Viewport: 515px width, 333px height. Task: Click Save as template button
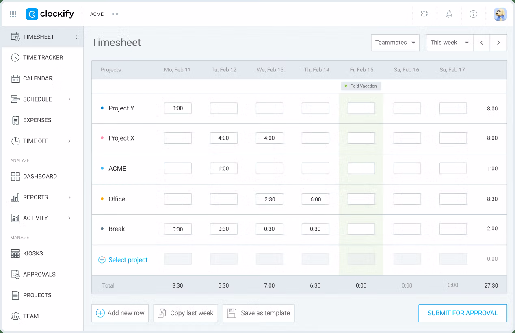(x=258, y=313)
